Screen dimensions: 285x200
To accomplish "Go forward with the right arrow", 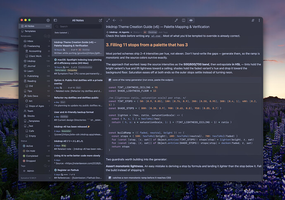I will click(121, 20).
